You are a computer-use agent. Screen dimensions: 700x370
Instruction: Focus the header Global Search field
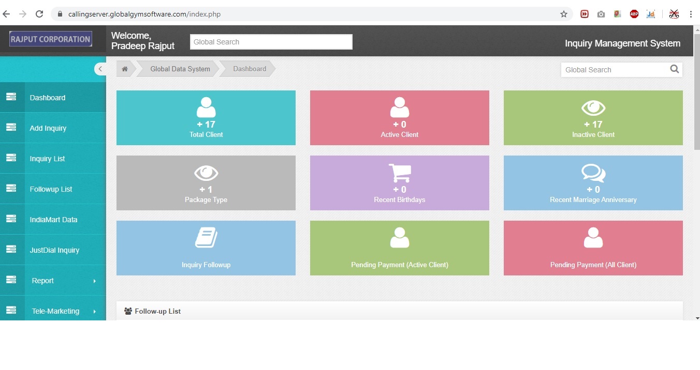271,42
